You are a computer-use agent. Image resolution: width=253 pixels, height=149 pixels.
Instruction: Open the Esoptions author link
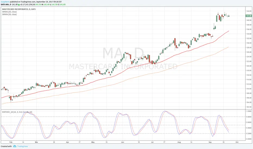click(5, 2)
